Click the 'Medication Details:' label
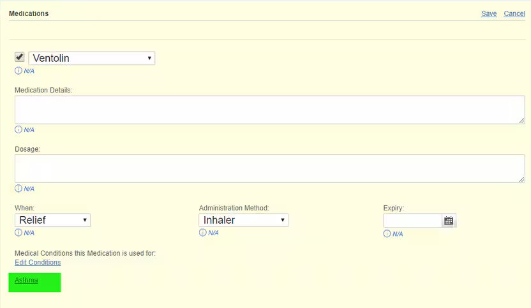Image resolution: width=531 pixels, height=308 pixels. 43,90
